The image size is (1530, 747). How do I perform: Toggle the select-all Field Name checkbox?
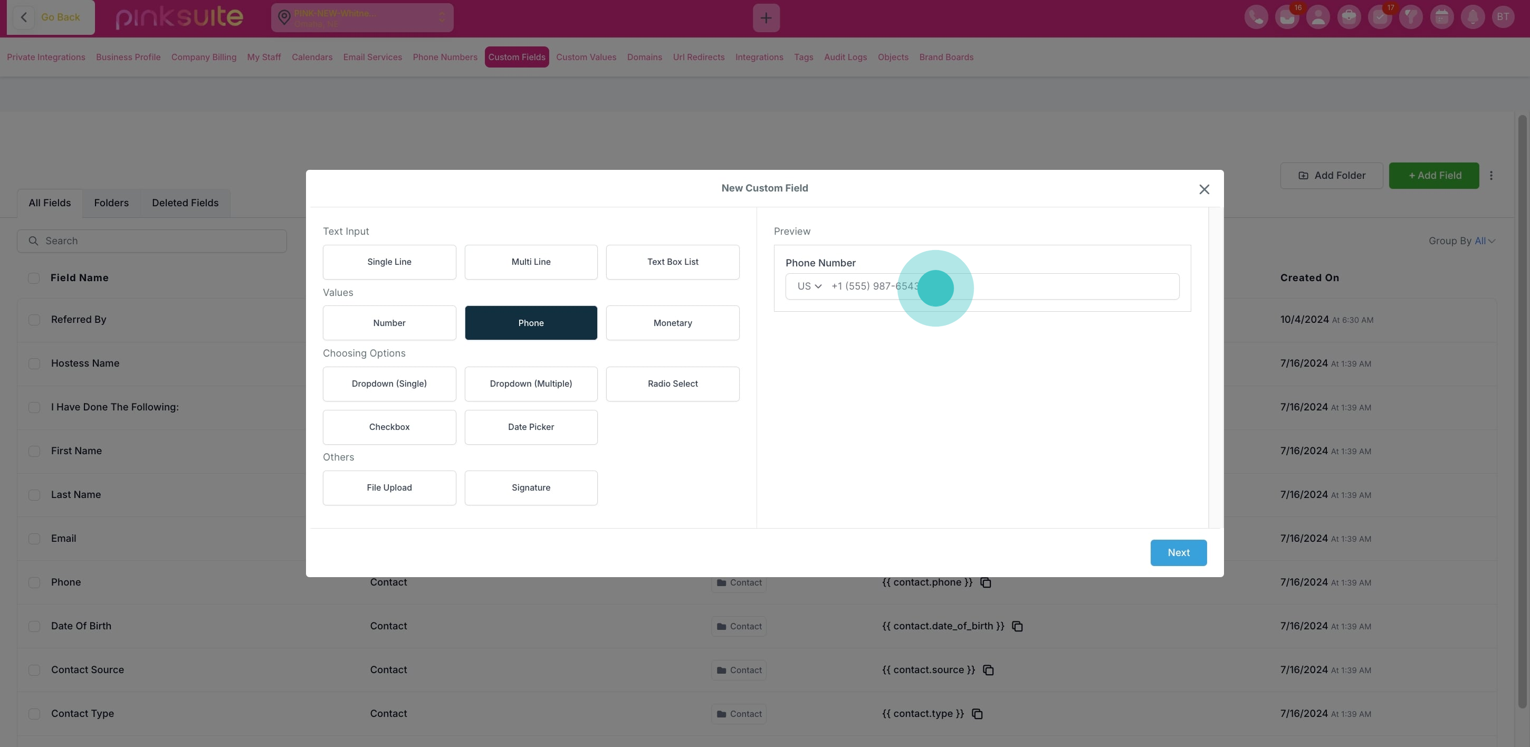(x=34, y=278)
